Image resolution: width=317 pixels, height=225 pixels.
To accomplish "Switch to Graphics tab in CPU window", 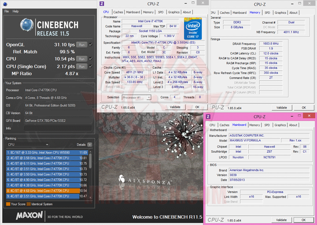I will [x=173, y=12].
